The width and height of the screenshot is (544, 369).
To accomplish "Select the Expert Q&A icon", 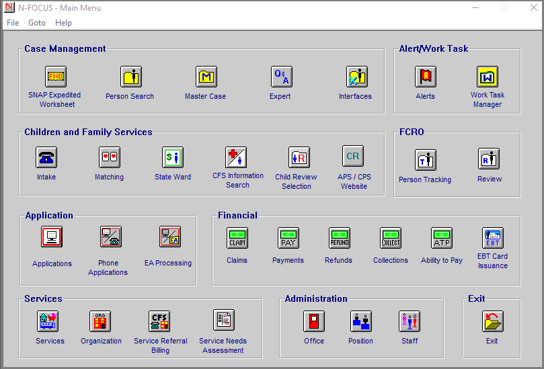I will click(x=281, y=77).
